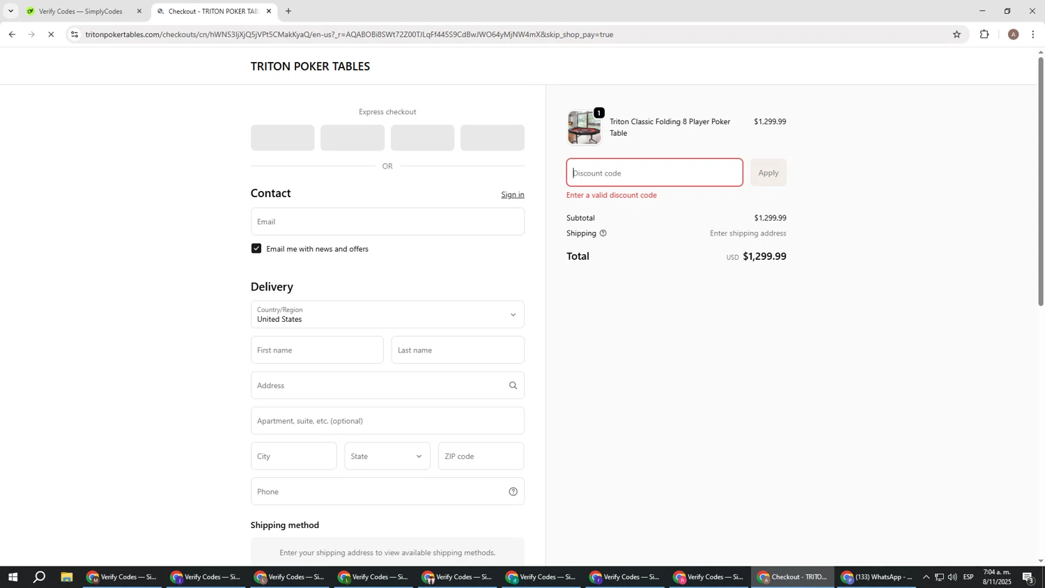Viewport: 1045px width, 588px height.
Task: Switch to first Verify Codes Chrome taskbar window
Action: (x=122, y=577)
